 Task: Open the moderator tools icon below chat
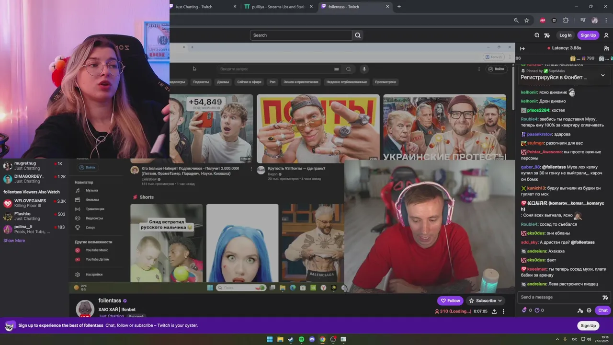(580, 310)
